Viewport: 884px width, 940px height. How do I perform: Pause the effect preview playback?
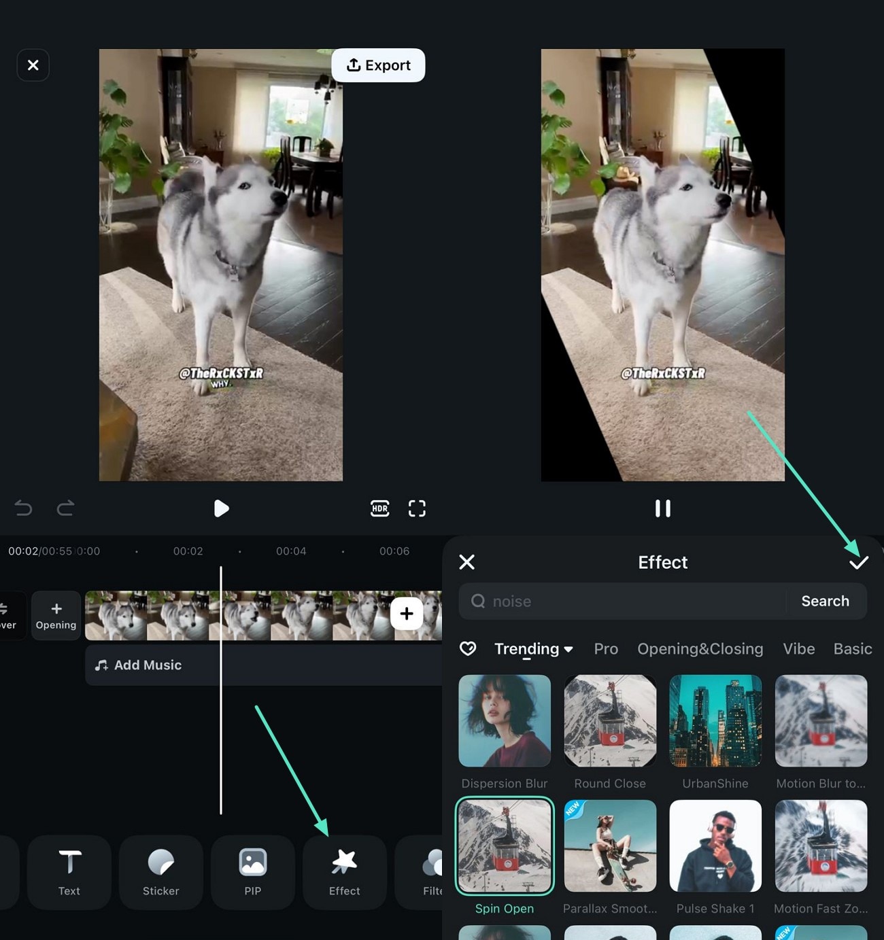click(663, 508)
